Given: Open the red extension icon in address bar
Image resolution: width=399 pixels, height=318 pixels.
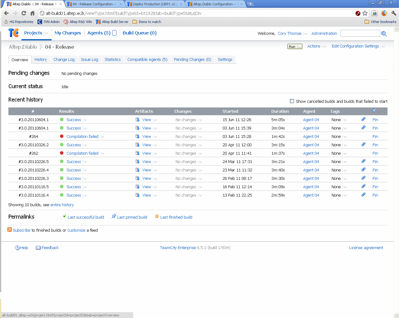Looking at the screenshot, I should (358, 13).
